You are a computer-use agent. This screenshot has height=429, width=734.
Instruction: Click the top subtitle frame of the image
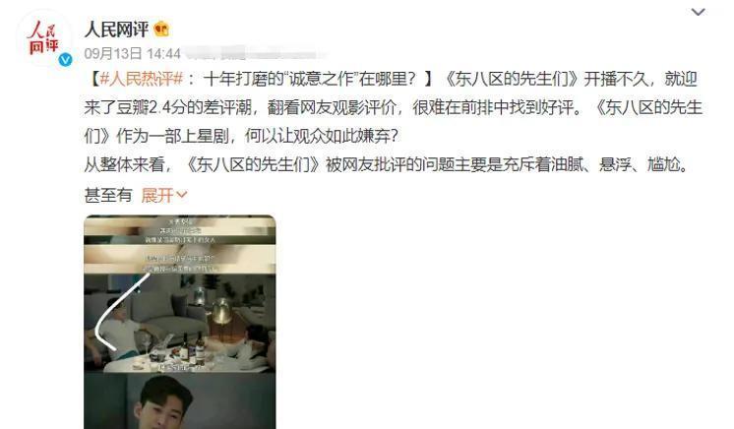pyautogui.click(x=180, y=230)
